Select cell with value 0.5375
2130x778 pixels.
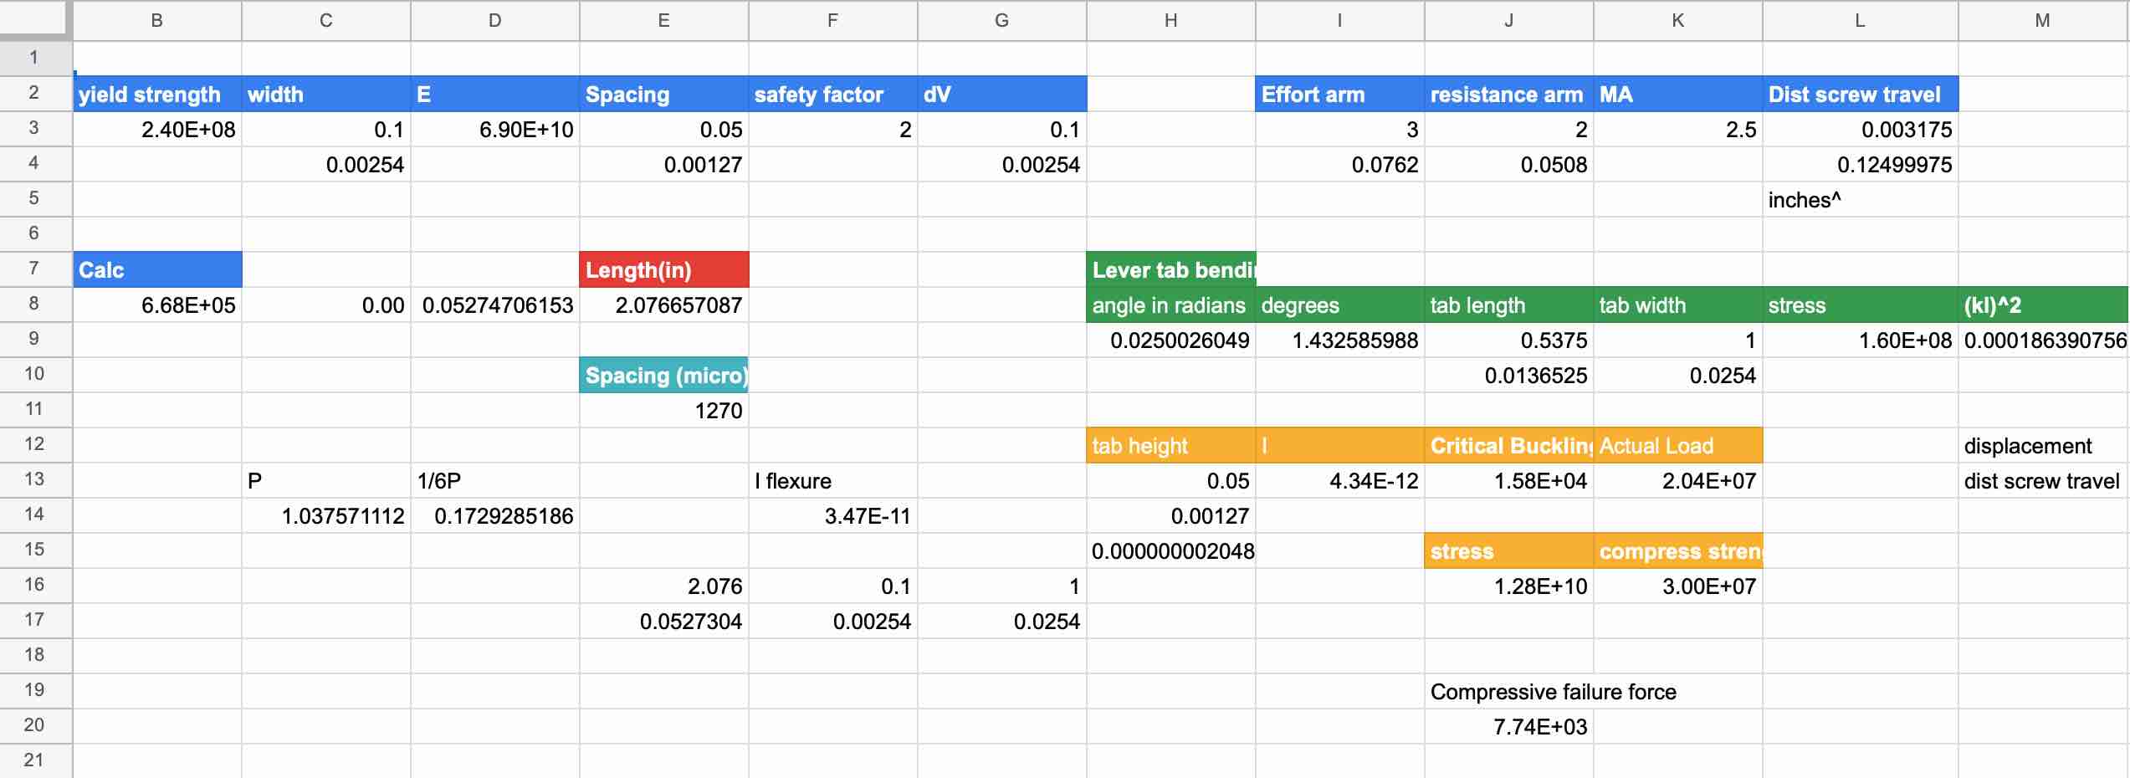coord(1509,340)
